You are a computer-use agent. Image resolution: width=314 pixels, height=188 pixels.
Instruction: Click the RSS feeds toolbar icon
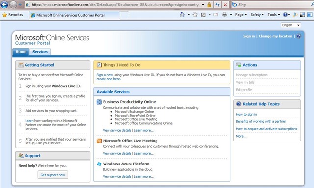[203, 15]
